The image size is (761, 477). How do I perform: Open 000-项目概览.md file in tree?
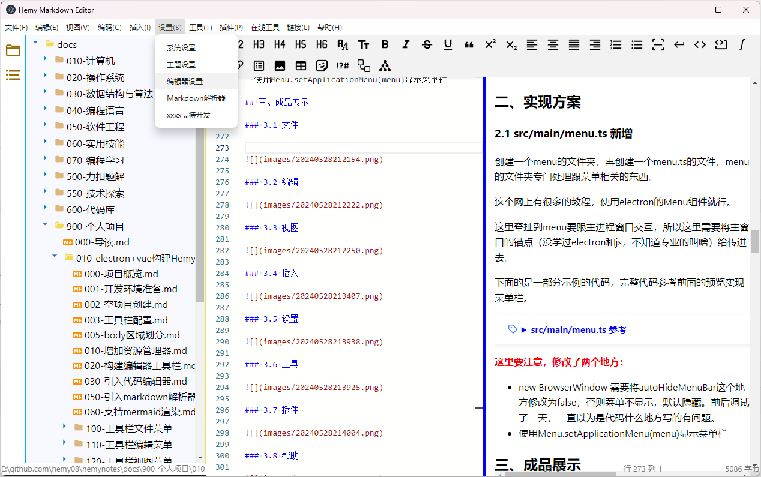coord(121,274)
